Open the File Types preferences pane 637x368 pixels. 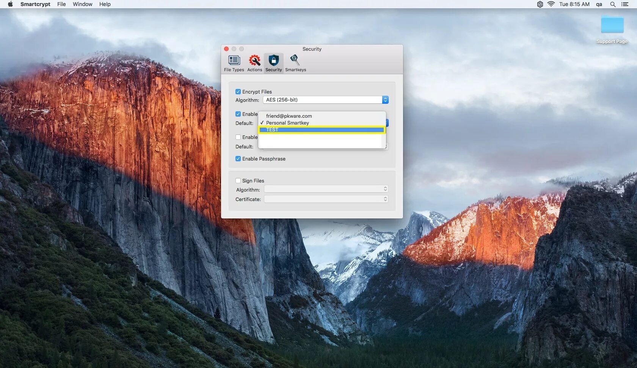tap(234, 63)
